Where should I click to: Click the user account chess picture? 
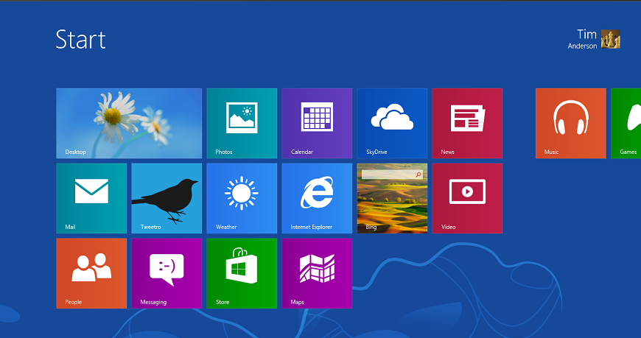[611, 39]
